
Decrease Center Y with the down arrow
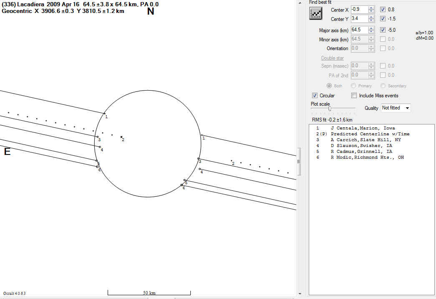tap(371, 20)
